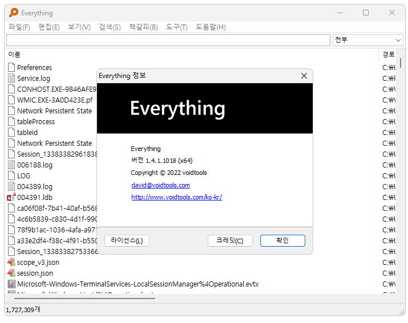Click the file icon beside LOG
Screen dimensions: 408x323
coord(11,175)
